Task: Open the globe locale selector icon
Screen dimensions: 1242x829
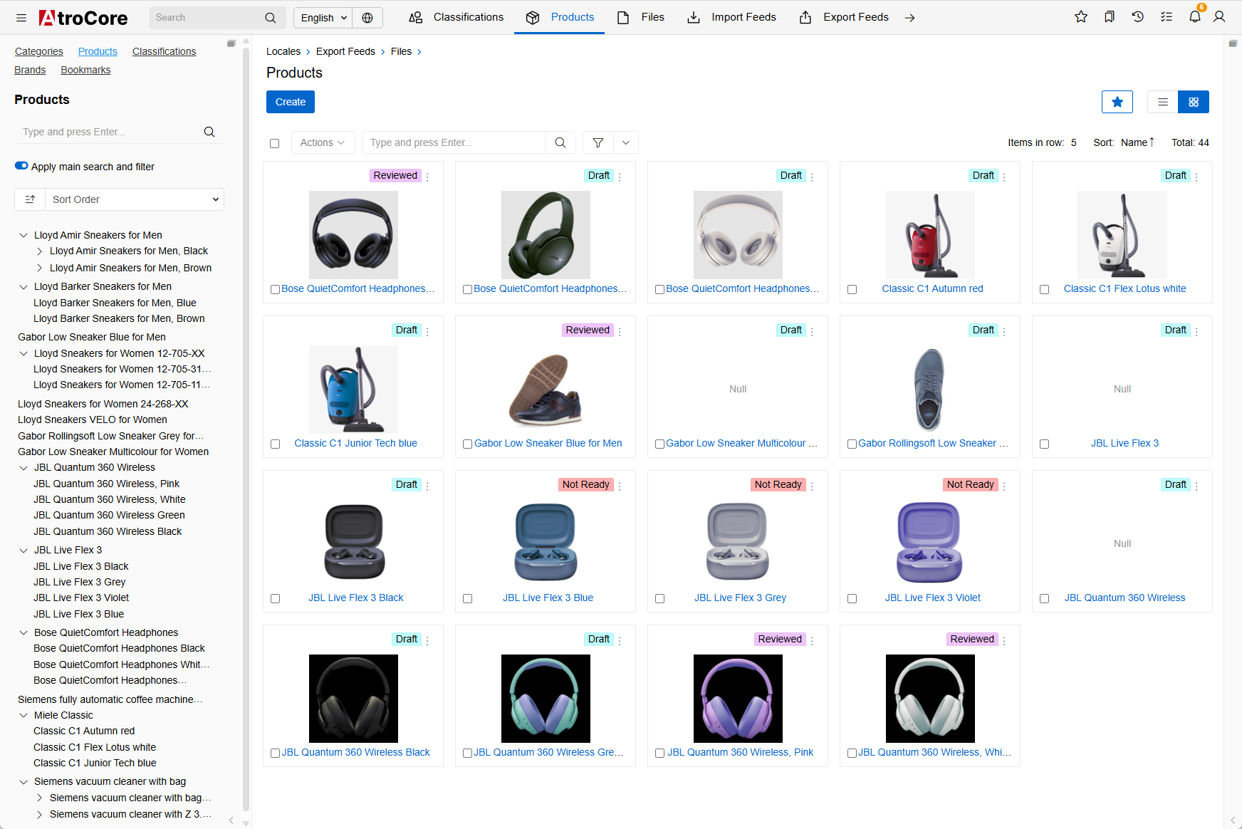Action: (367, 18)
